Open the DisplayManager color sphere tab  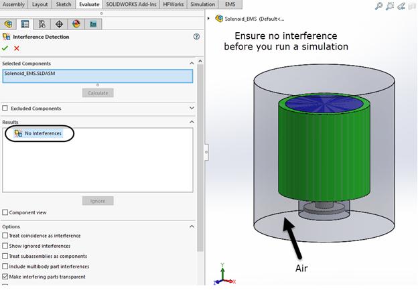click(76, 24)
